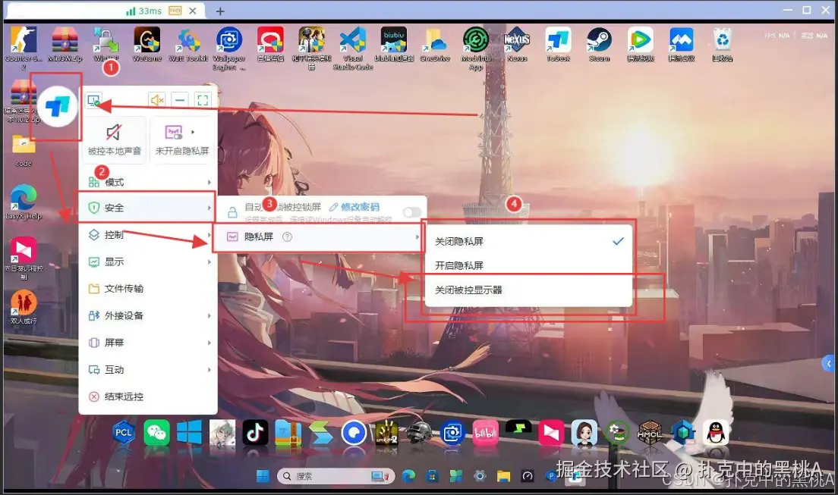Click the File Explorer icon on the taskbar
This screenshot has width=838, height=495.
point(503,476)
